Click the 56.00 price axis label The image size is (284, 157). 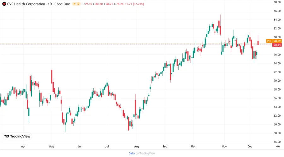pyautogui.click(x=277, y=142)
